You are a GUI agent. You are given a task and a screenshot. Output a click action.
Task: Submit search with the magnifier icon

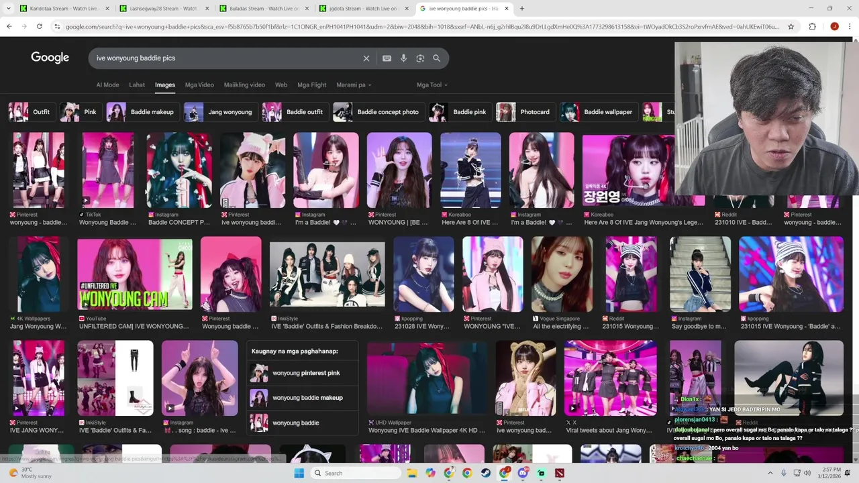click(437, 58)
